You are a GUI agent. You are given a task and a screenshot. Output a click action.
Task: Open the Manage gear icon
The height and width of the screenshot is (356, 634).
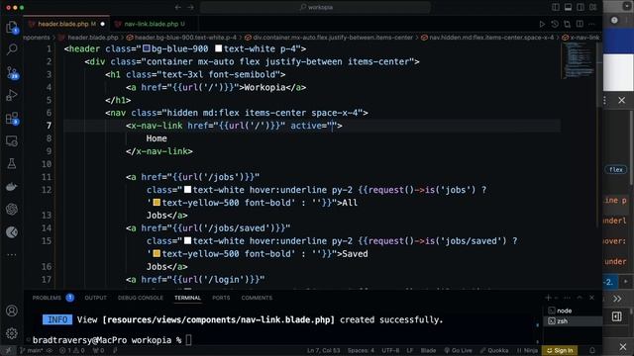coord(12,333)
